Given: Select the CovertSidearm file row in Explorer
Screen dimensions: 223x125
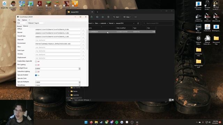Looking at the screenshot, I should (122, 32).
